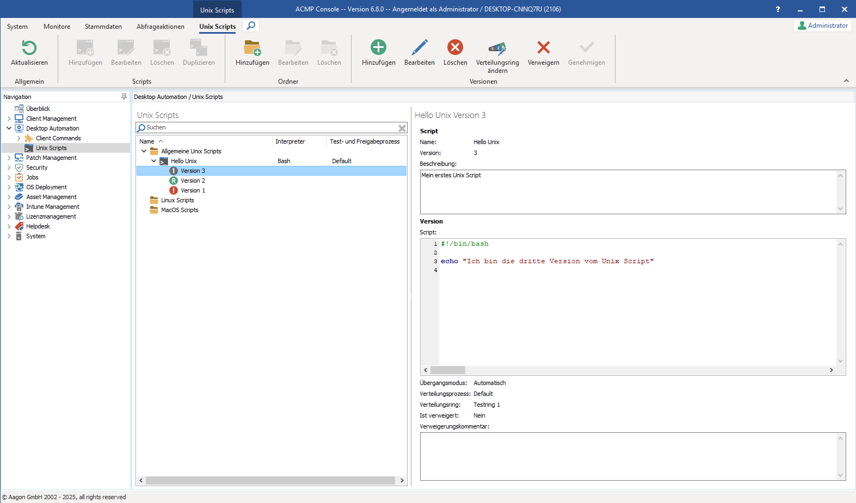Click the script editor horizontal scrollbar thumb
This screenshot has height=503, width=856.
tap(448, 370)
